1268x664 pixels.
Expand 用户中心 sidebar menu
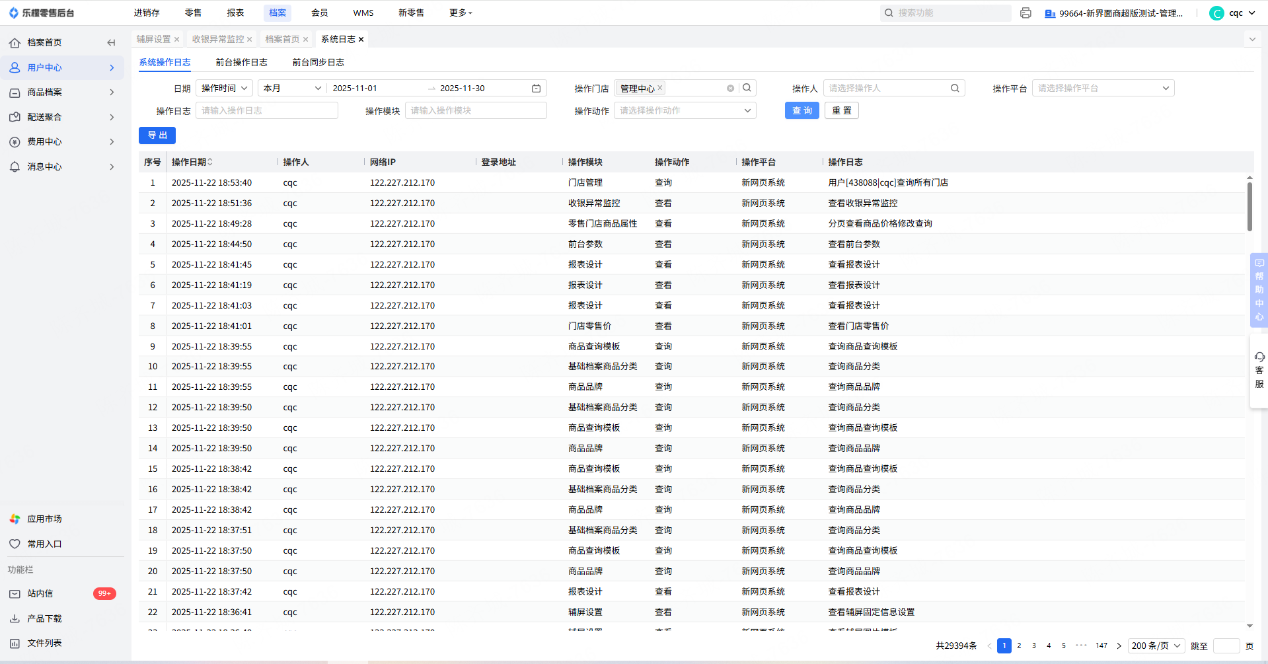[x=62, y=67]
